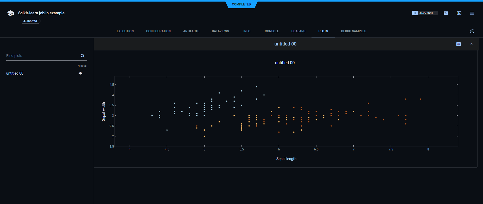Hide untitled 00 plot using eye icon

click(80, 74)
